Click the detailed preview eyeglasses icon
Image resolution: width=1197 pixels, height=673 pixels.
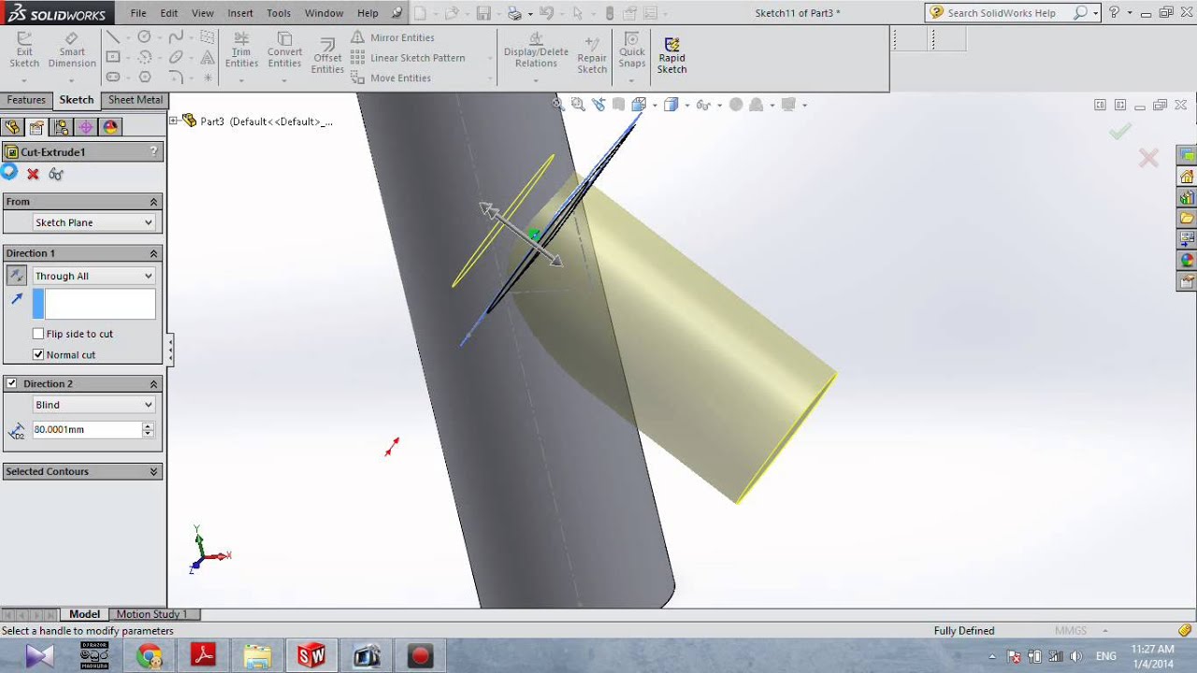(x=56, y=174)
